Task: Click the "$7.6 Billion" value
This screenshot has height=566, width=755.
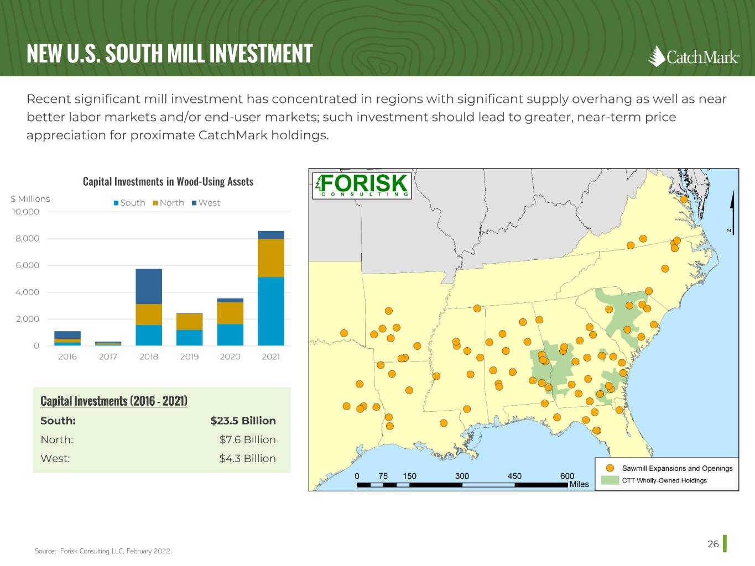Action: pyautogui.click(x=248, y=439)
